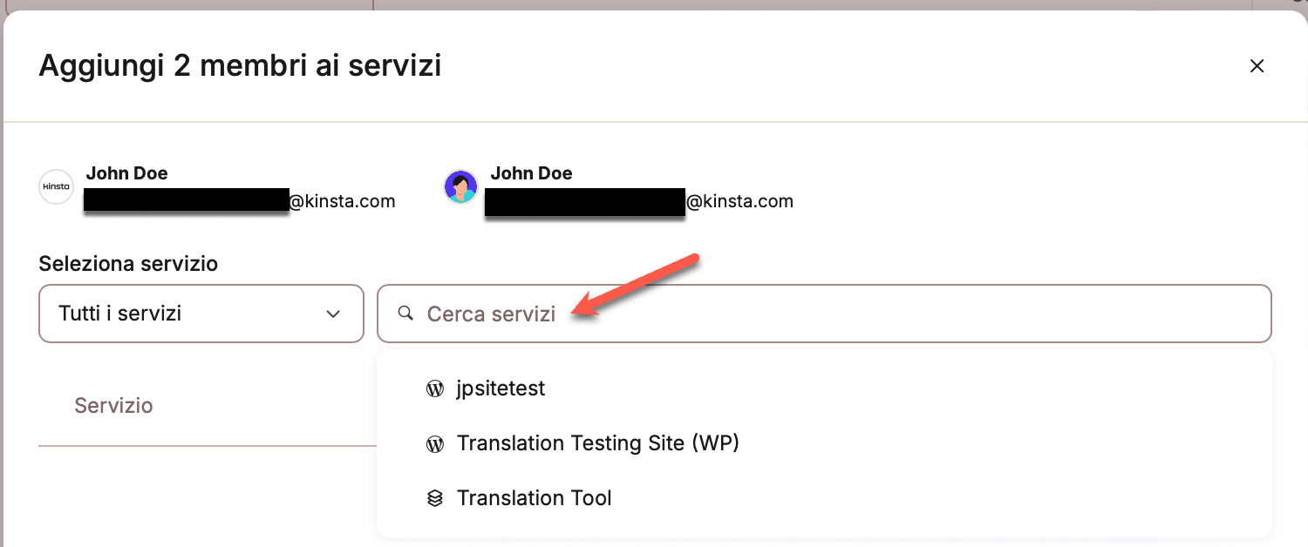Click the Servizio column header
The image size is (1308, 547).
coord(113,405)
